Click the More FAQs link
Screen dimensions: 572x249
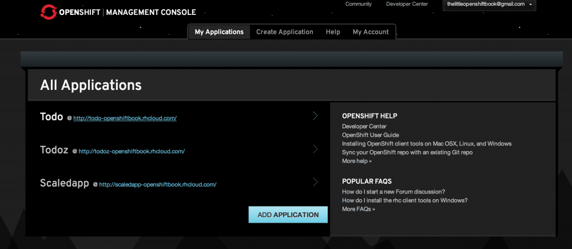pyautogui.click(x=358, y=210)
